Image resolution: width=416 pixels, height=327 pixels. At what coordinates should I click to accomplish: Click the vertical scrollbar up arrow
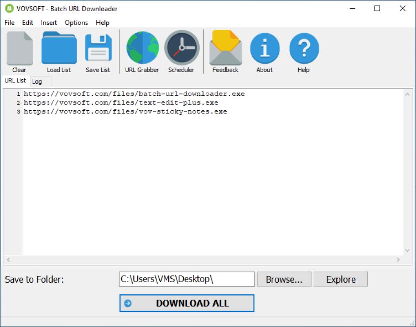tap(408, 94)
